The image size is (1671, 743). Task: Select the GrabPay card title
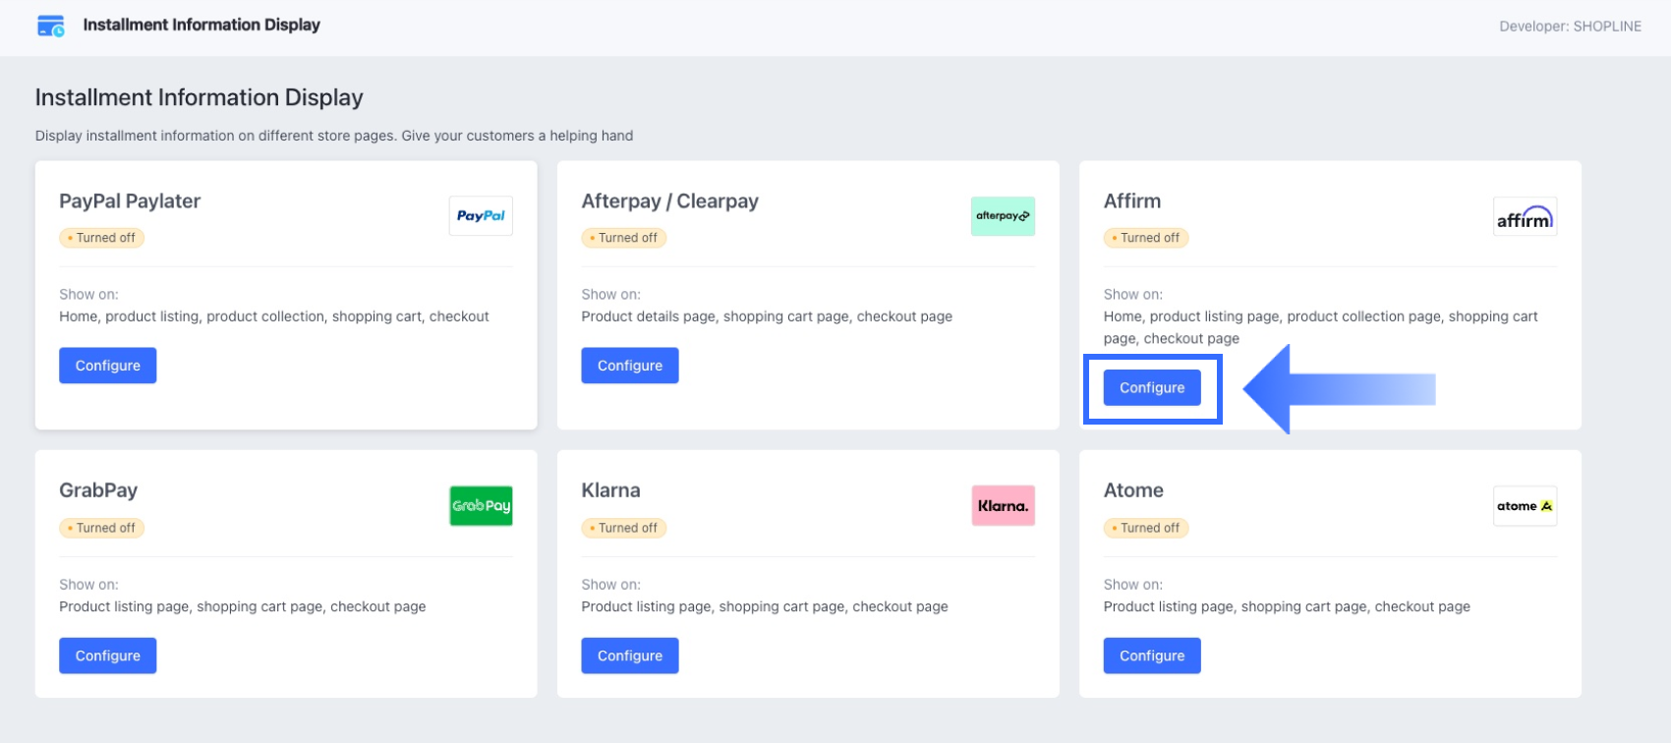coord(98,490)
